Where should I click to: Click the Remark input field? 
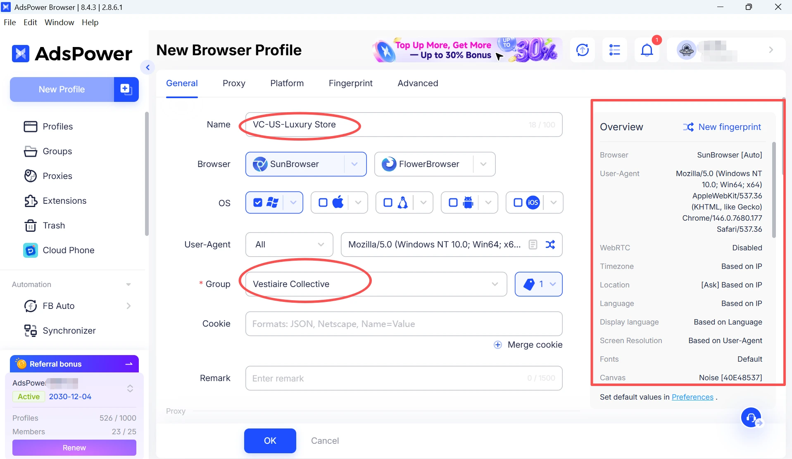click(404, 378)
